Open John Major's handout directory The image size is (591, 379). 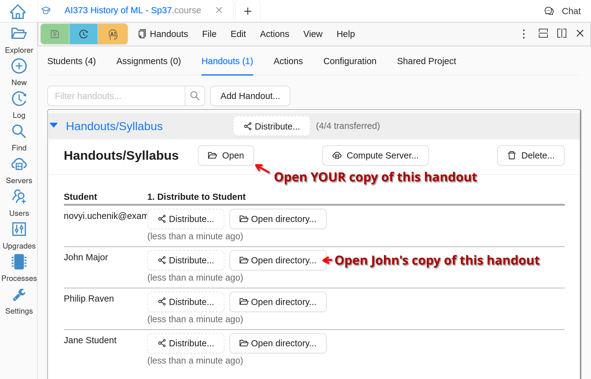coord(278,260)
